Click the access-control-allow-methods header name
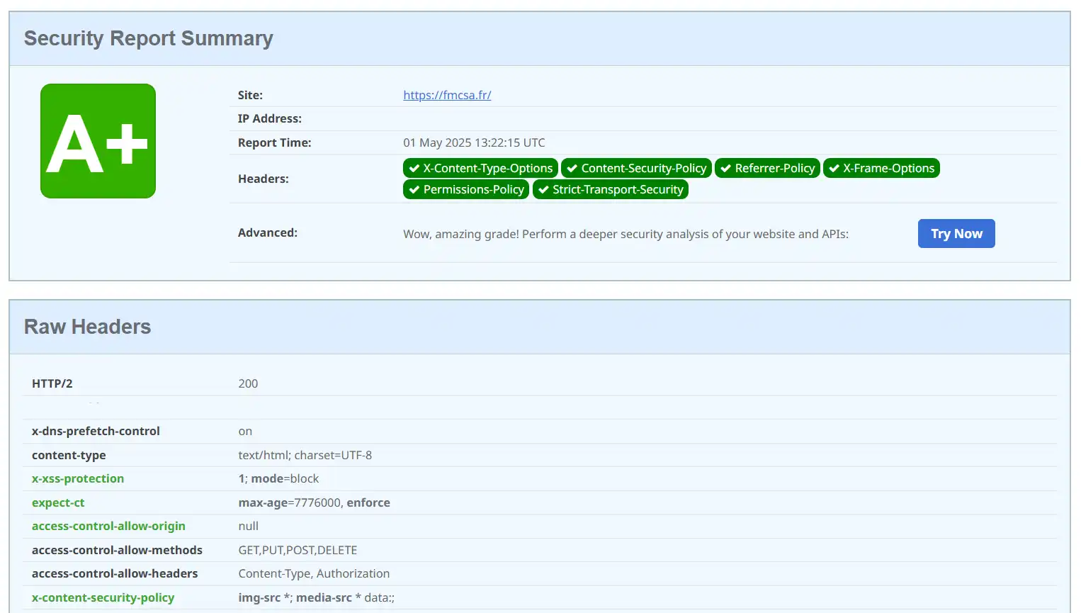This screenshot has height=613, width=1081. click(117, 550)
